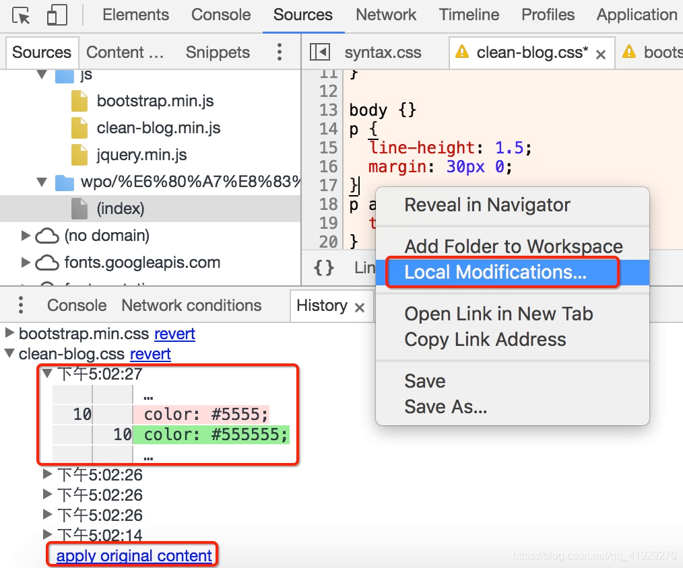Open the Network conditions drawer tab
683x568 pixels.
coord(191,306)
